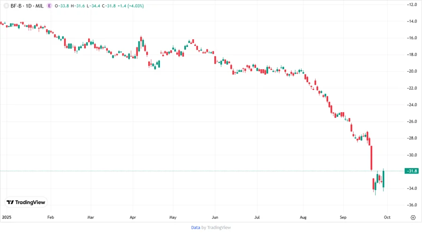
Task: Open the Data link below the chart
Action: [x=196, y=228]
